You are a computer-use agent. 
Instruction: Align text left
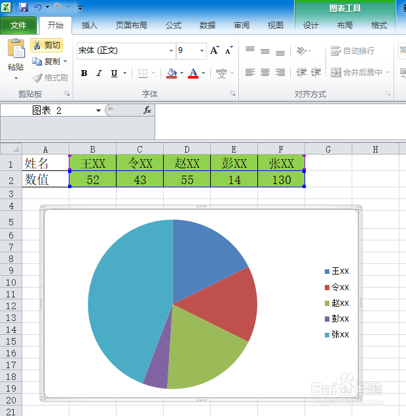[x=249, y=72]
